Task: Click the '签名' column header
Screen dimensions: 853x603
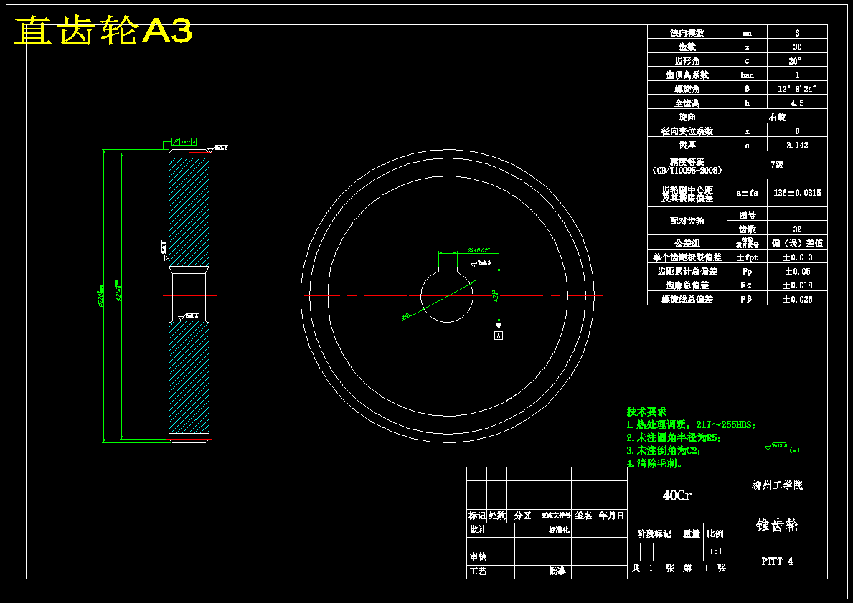Action: [x=584, y=516]
